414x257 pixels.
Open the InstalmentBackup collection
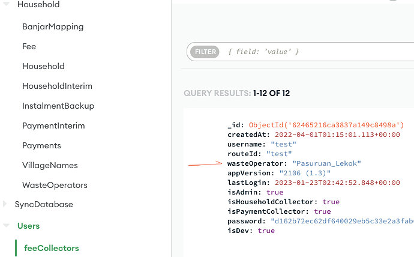[58, 106]
